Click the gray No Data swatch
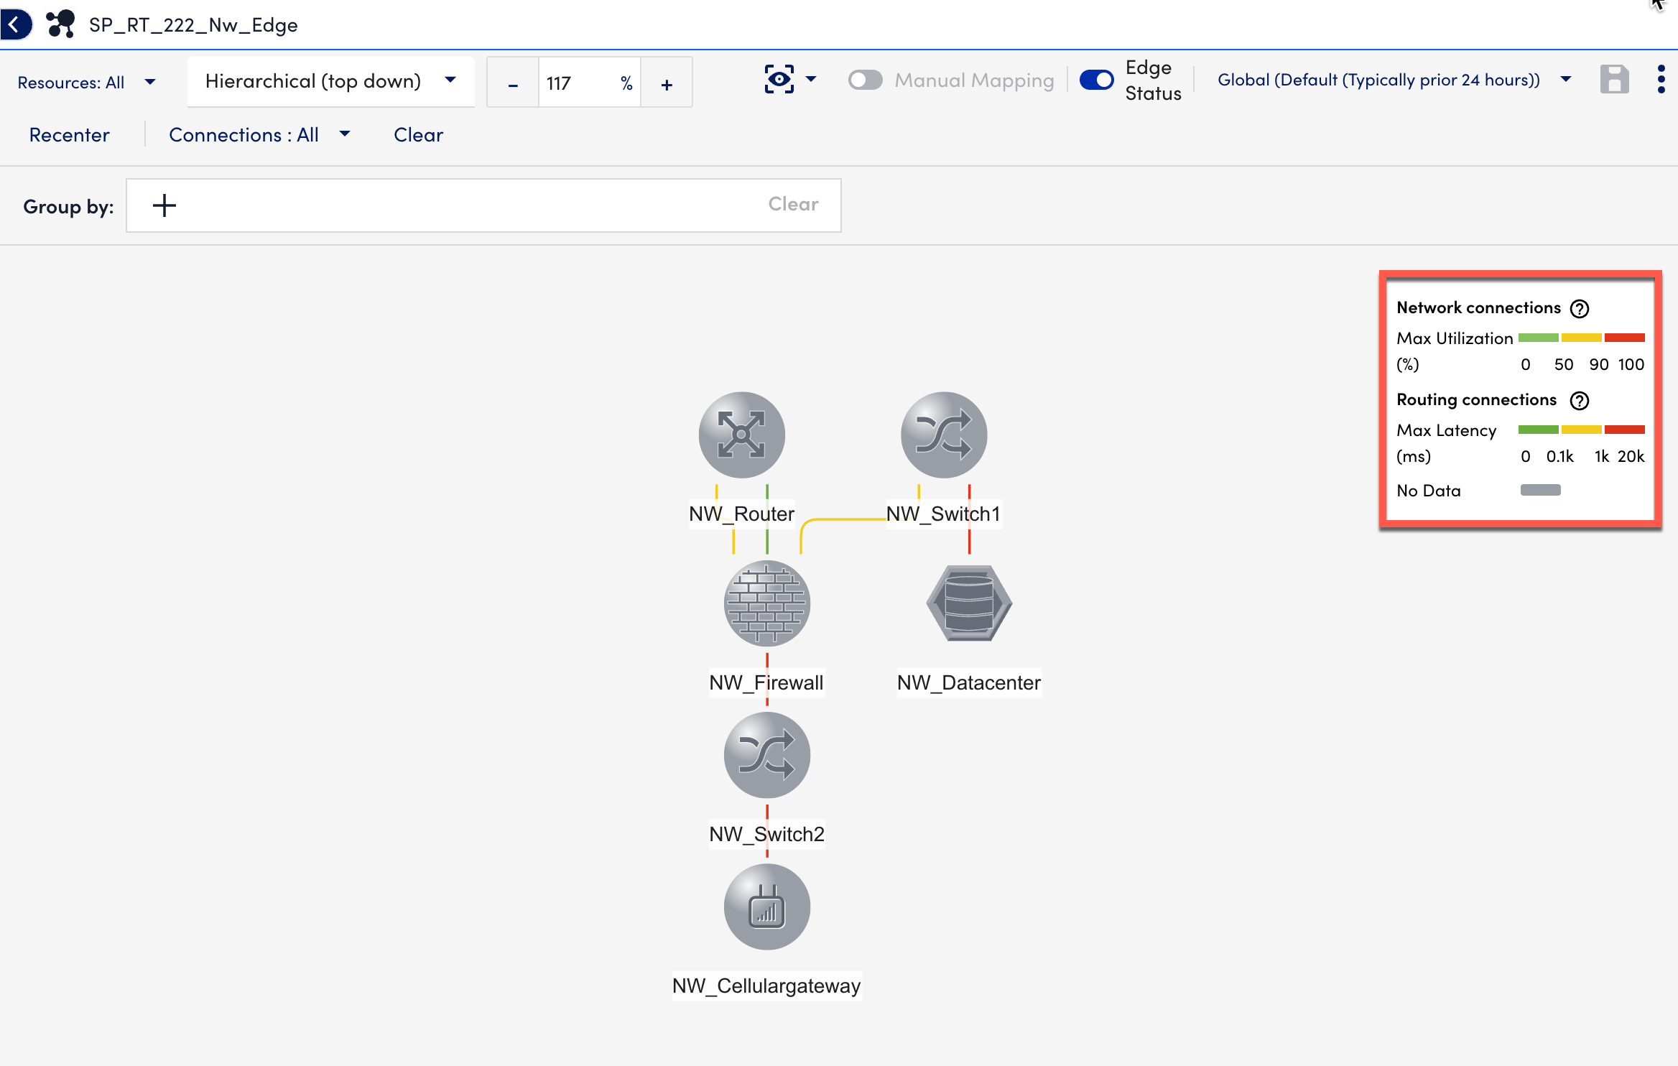 (1540, 490)
